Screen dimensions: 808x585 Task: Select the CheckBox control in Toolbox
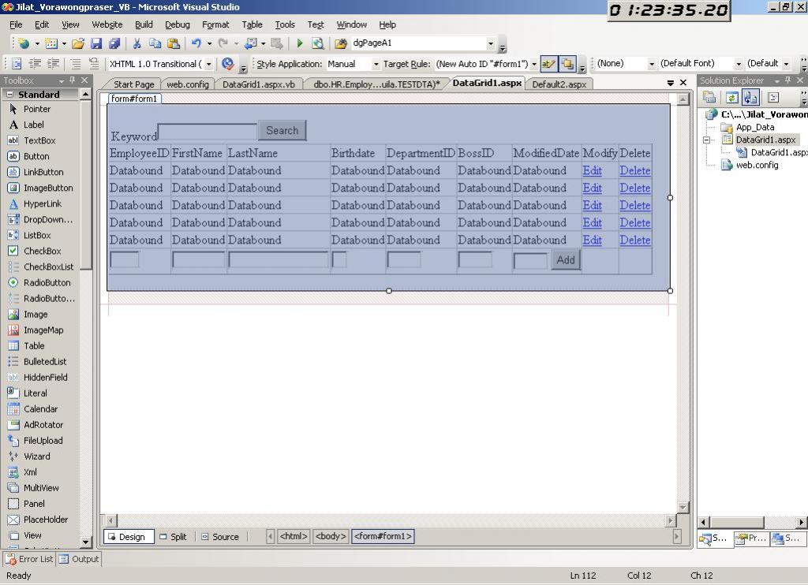coord(41,251)
